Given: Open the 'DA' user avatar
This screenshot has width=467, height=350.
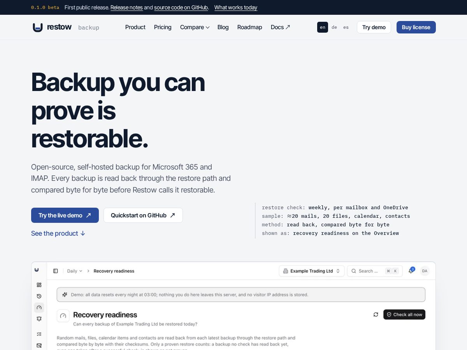Looking at the screenshot, I should pyautogui.click(x=425, y=271).
